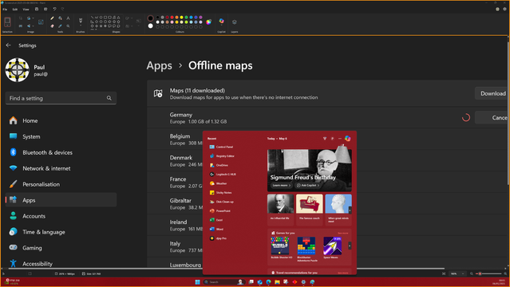Viewport: 510px width, 287px height.
Task: Click the Save icon in title bar
Action: click(x=37, y=9)
